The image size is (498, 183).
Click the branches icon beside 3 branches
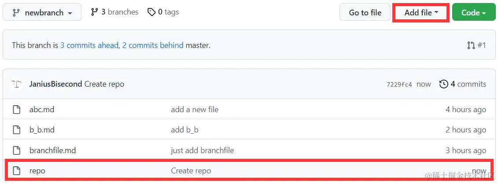click(x=94, y=12)
